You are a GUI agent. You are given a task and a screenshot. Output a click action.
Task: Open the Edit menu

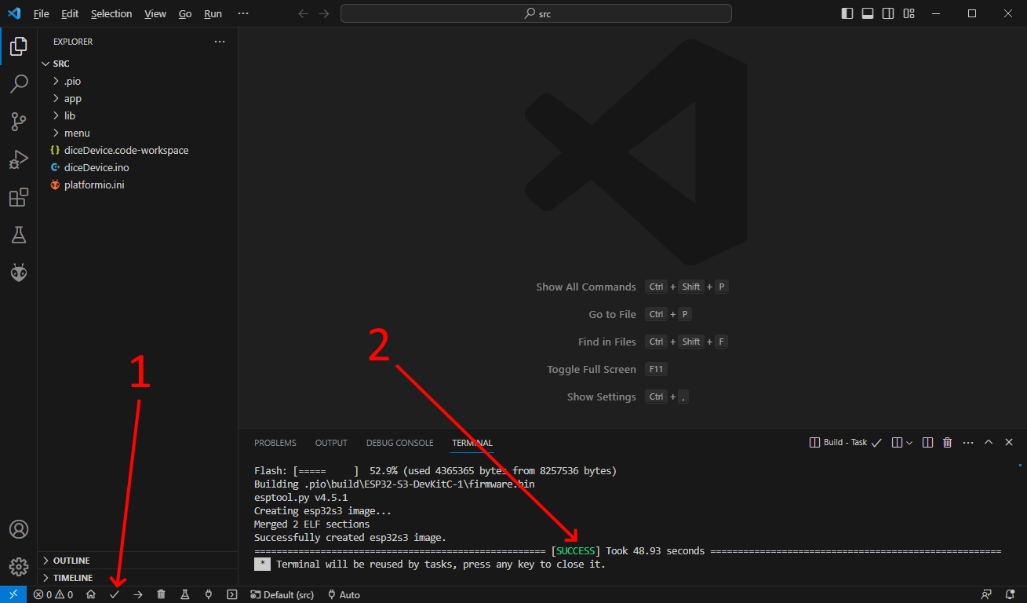(x=70, y=13)
